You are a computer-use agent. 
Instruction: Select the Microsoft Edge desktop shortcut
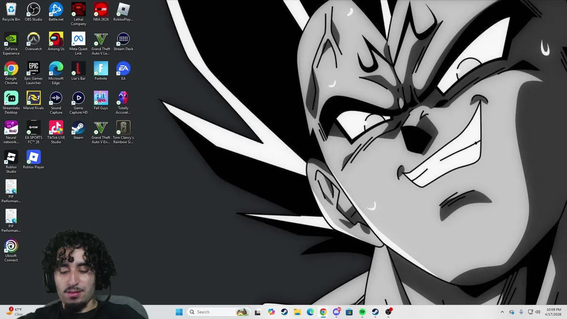coord(56,74)
